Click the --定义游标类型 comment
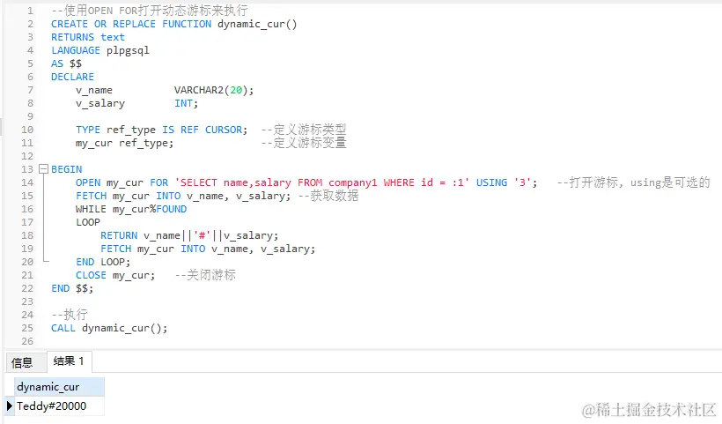The image size is (722, 424). coord(304,130)
